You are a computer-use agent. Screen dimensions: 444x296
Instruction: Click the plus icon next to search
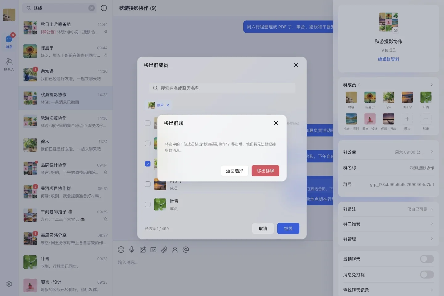point(104,8)
